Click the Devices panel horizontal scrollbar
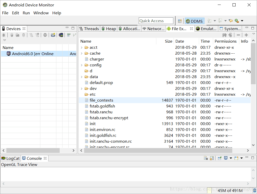The image size is (257, 194). point(33,150)
